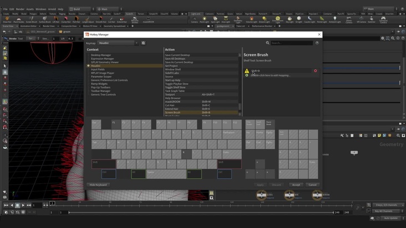Open the Keymap Houdini dropdown
406x228 pixels.
[x=119, y=43]
